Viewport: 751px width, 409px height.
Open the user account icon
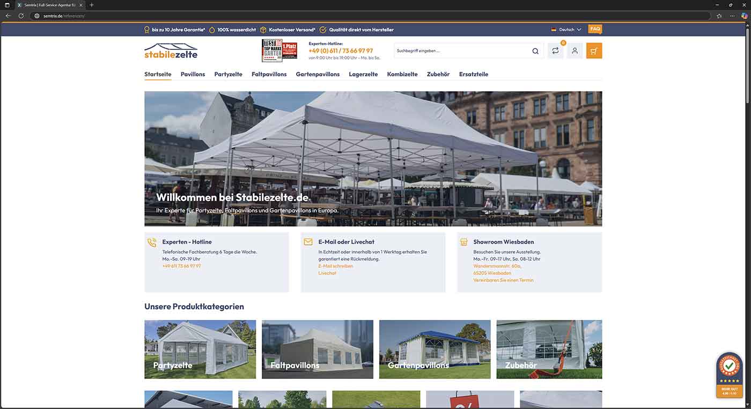click(575, 51)
